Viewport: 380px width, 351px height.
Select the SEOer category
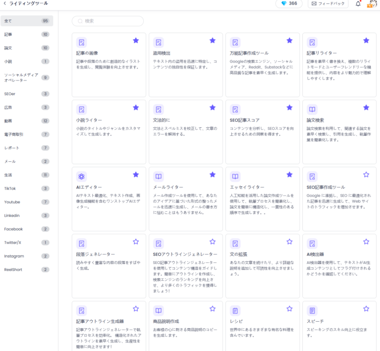coord(27,94)
